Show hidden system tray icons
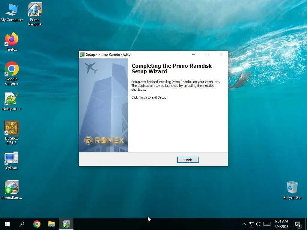 (x=244, y=224)
